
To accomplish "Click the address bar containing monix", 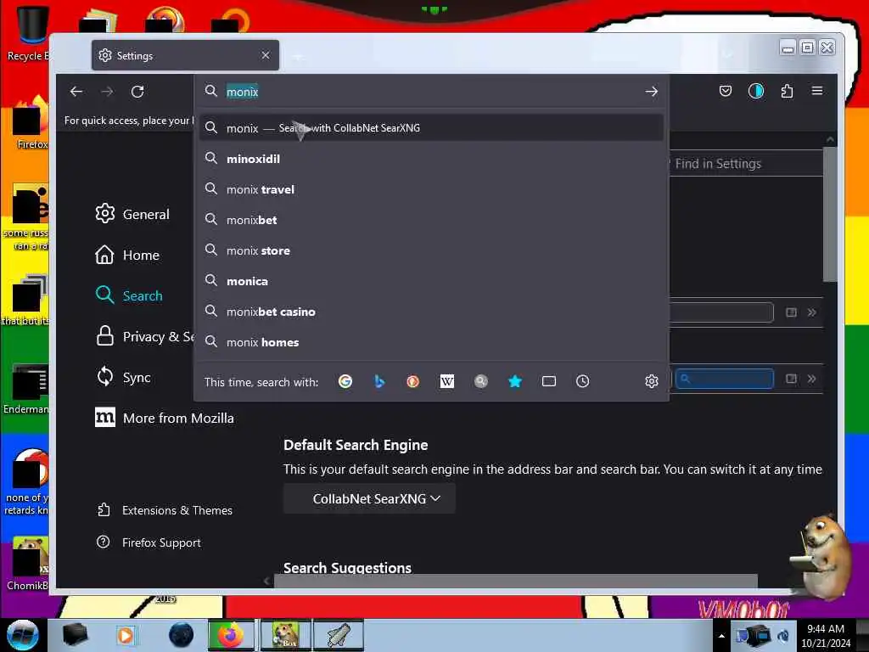I will (431, 92).
